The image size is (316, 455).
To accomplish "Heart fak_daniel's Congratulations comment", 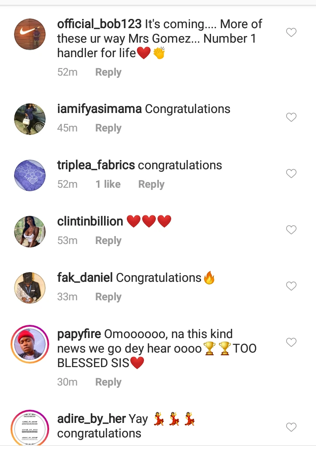I will point(291,286).
